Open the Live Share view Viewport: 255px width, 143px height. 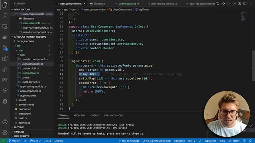[5, 91]
